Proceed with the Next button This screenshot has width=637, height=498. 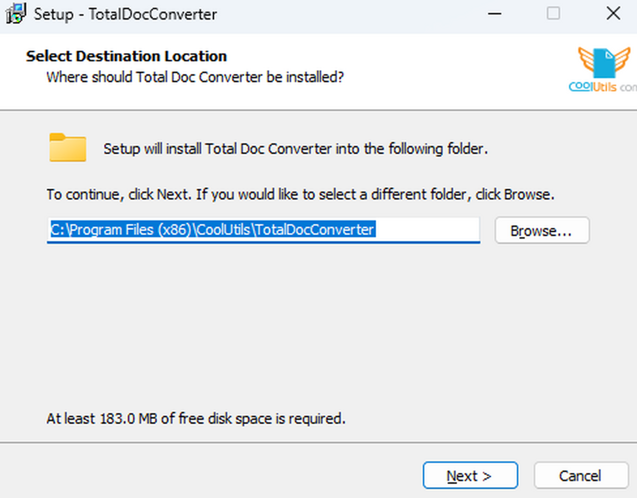(470, 475)
